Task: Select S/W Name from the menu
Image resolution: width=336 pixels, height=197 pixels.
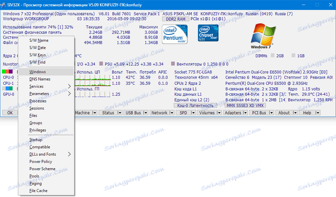Action: [x=46, y=40]
